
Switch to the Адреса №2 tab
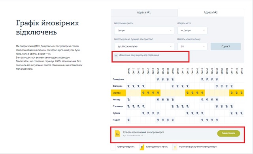point(211,12)
